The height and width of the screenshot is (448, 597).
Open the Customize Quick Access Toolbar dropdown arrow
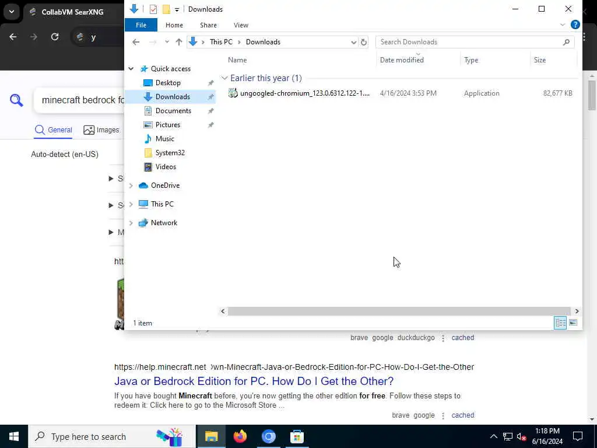point(177,9)
